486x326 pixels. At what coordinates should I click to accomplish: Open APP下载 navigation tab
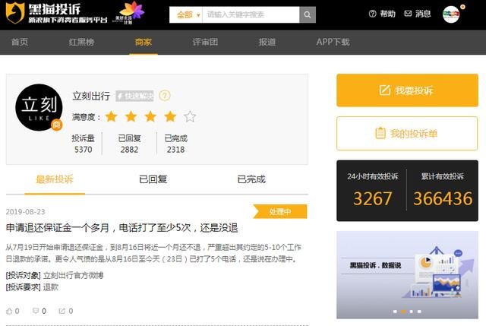(333, 42)
